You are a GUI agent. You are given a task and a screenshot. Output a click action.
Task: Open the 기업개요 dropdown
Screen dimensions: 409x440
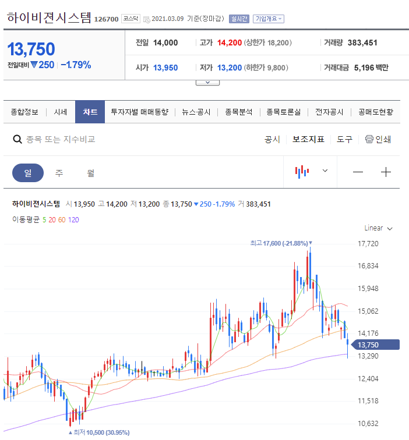pyautogui.click(x=268, y=19)
